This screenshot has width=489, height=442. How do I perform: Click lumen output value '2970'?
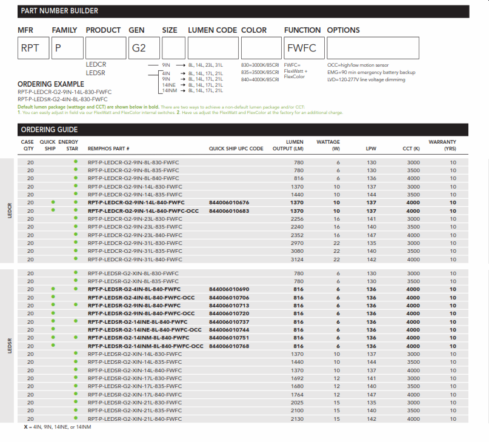pos(297,243)
